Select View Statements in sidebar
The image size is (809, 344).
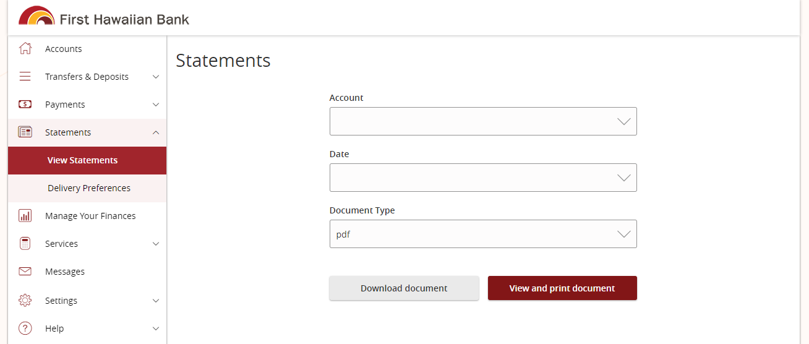tap(87, 160)
